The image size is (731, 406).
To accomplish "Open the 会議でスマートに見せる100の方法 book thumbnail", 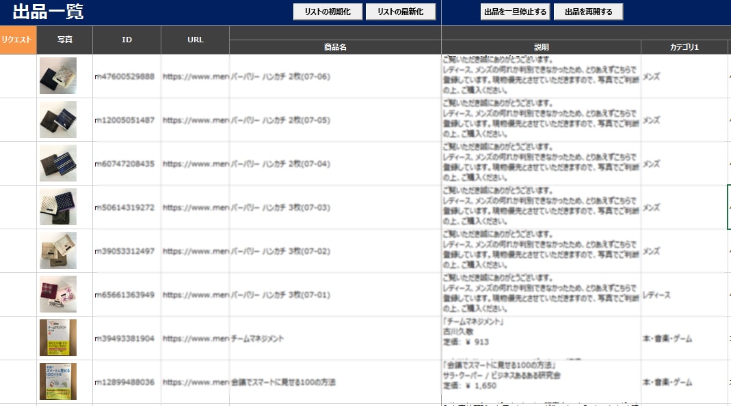I will tap(58, 381).
